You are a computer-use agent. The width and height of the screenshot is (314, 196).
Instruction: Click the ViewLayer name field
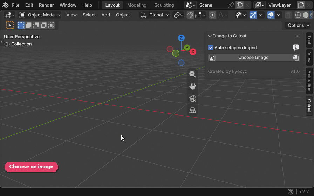(x=281, y=5)
